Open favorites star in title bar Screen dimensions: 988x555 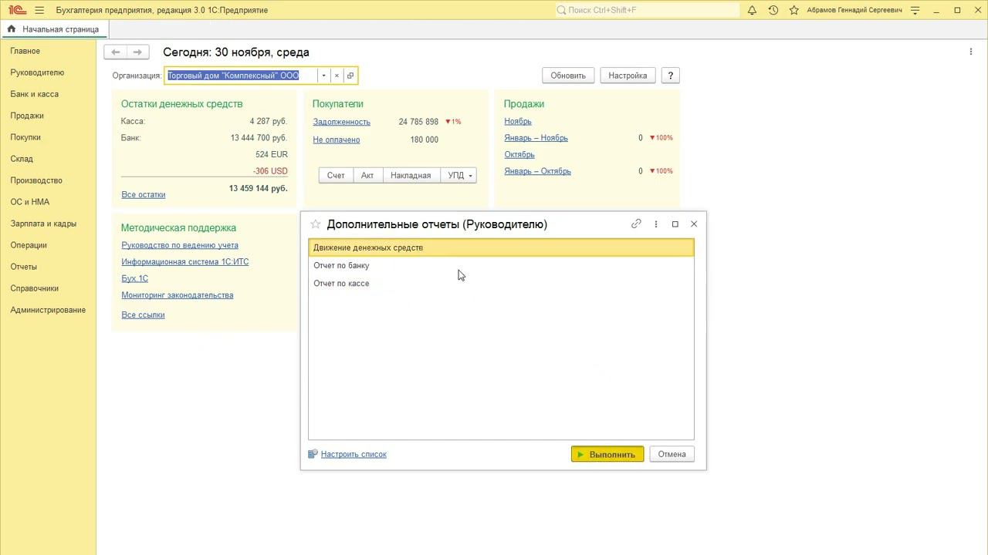coord(794,10)
